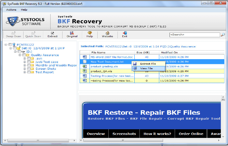Click the Quality Assurance open folder icon

point(28,55)
